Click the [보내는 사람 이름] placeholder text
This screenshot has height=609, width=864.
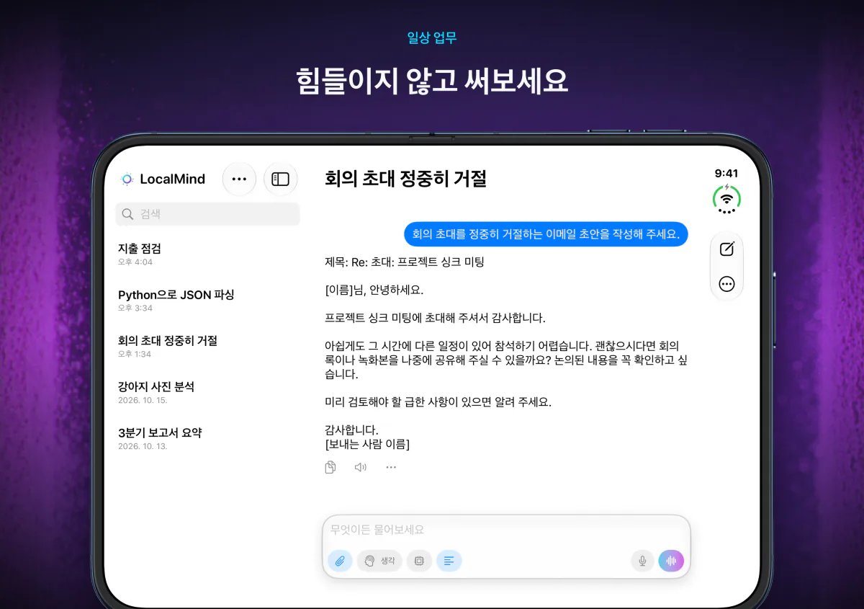coord(367,444)
